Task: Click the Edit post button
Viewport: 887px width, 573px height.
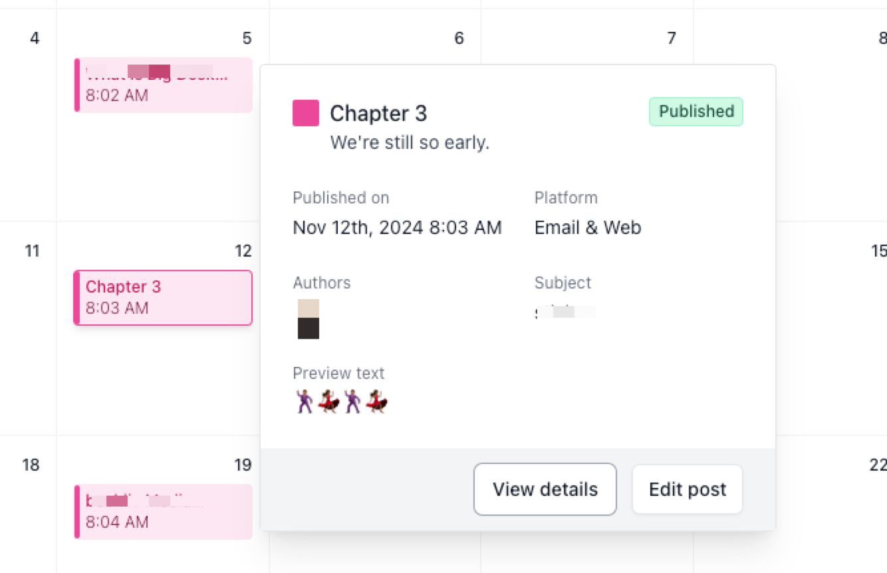Action: tap(687, 489)
